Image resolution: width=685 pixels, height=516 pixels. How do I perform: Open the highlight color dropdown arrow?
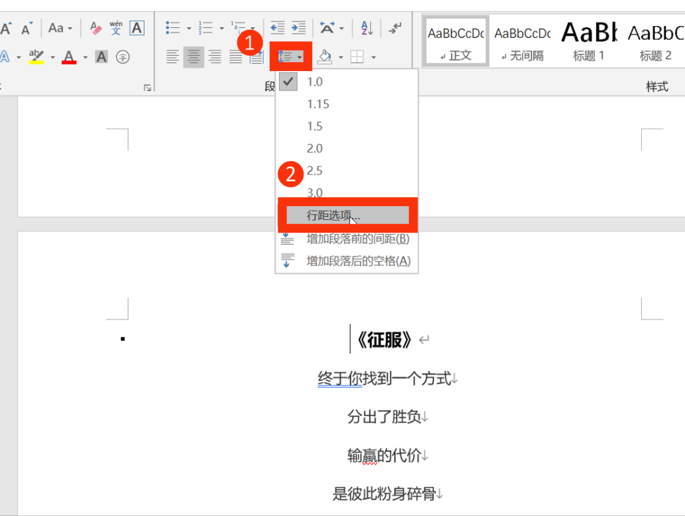53,57
